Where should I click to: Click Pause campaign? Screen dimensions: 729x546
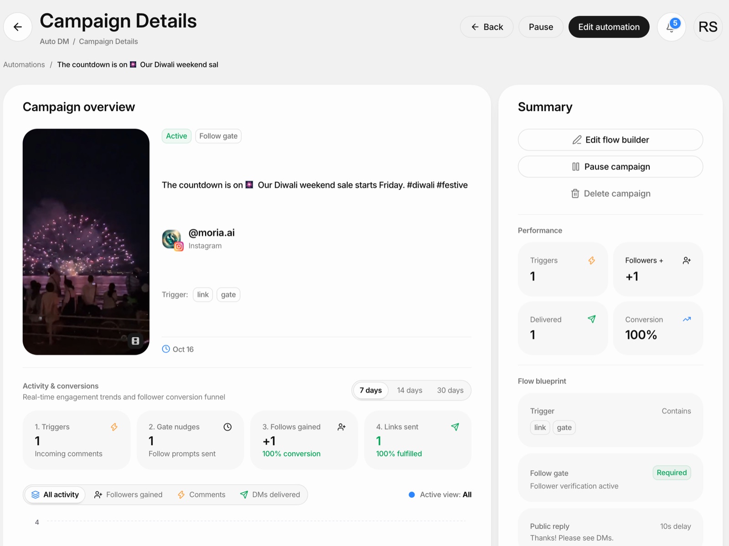tap(610, 166)
